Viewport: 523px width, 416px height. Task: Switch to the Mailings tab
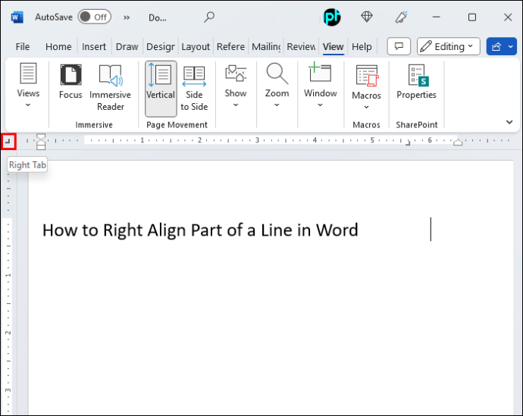click(266, 47)
